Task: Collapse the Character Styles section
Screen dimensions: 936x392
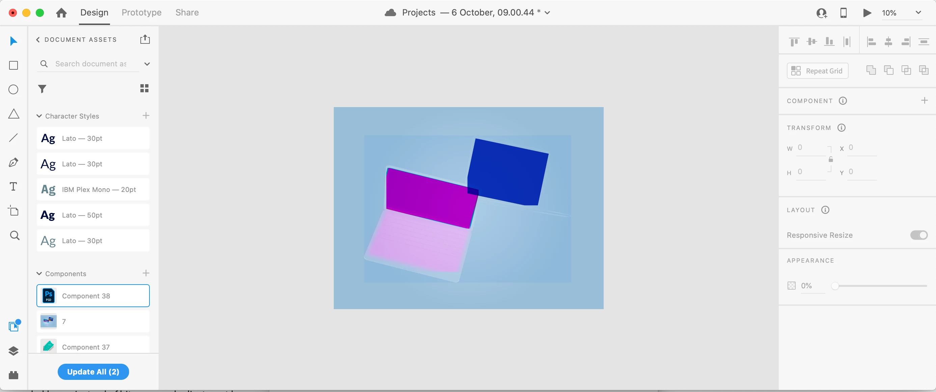Action: coord(39,116)
